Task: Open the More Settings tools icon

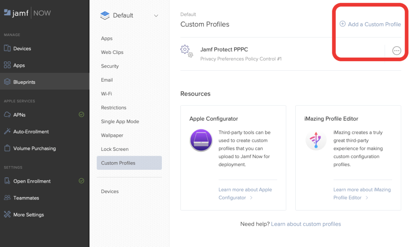Action: pos(7,215)
